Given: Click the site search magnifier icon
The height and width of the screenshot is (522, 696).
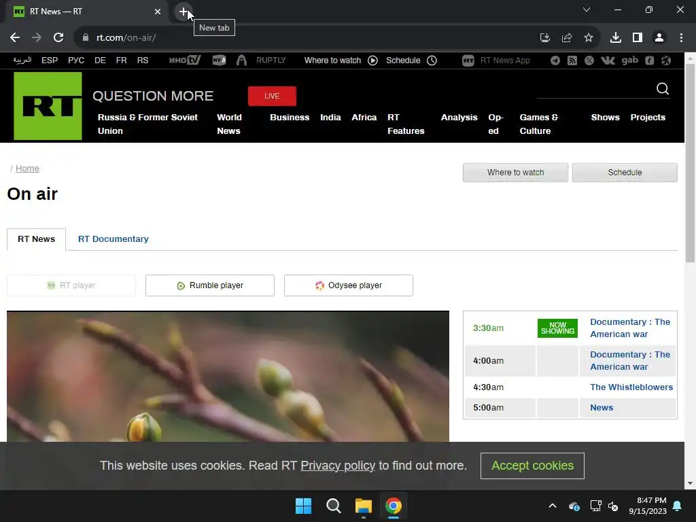Looking at the screenshot, I should coord(663,89).
